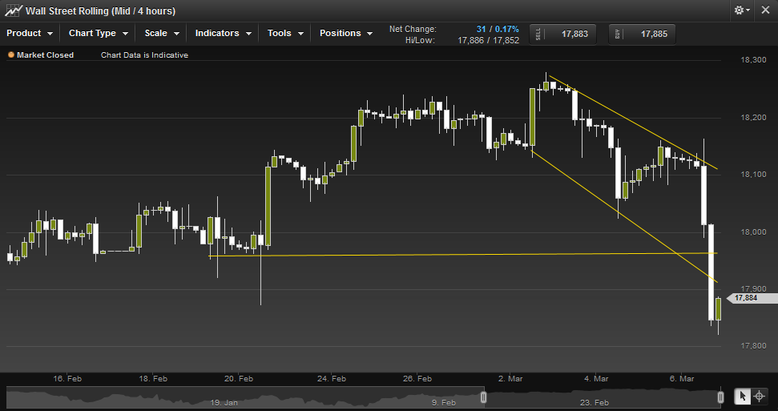Click the chart logo icon in title bar
778x411 pixels.
click(x=13, y=11)
